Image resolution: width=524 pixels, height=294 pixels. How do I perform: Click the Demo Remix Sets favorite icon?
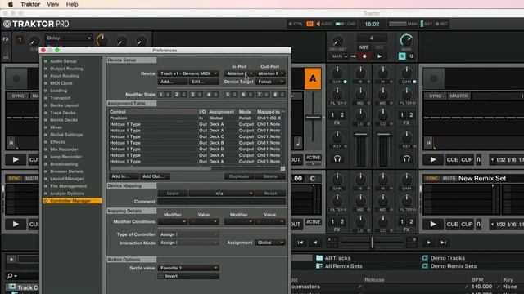click(x=425, y=266)
